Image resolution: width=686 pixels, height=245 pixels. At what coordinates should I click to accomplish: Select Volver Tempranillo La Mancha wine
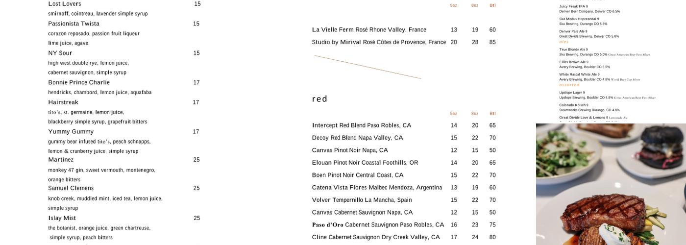pos(362,200)
